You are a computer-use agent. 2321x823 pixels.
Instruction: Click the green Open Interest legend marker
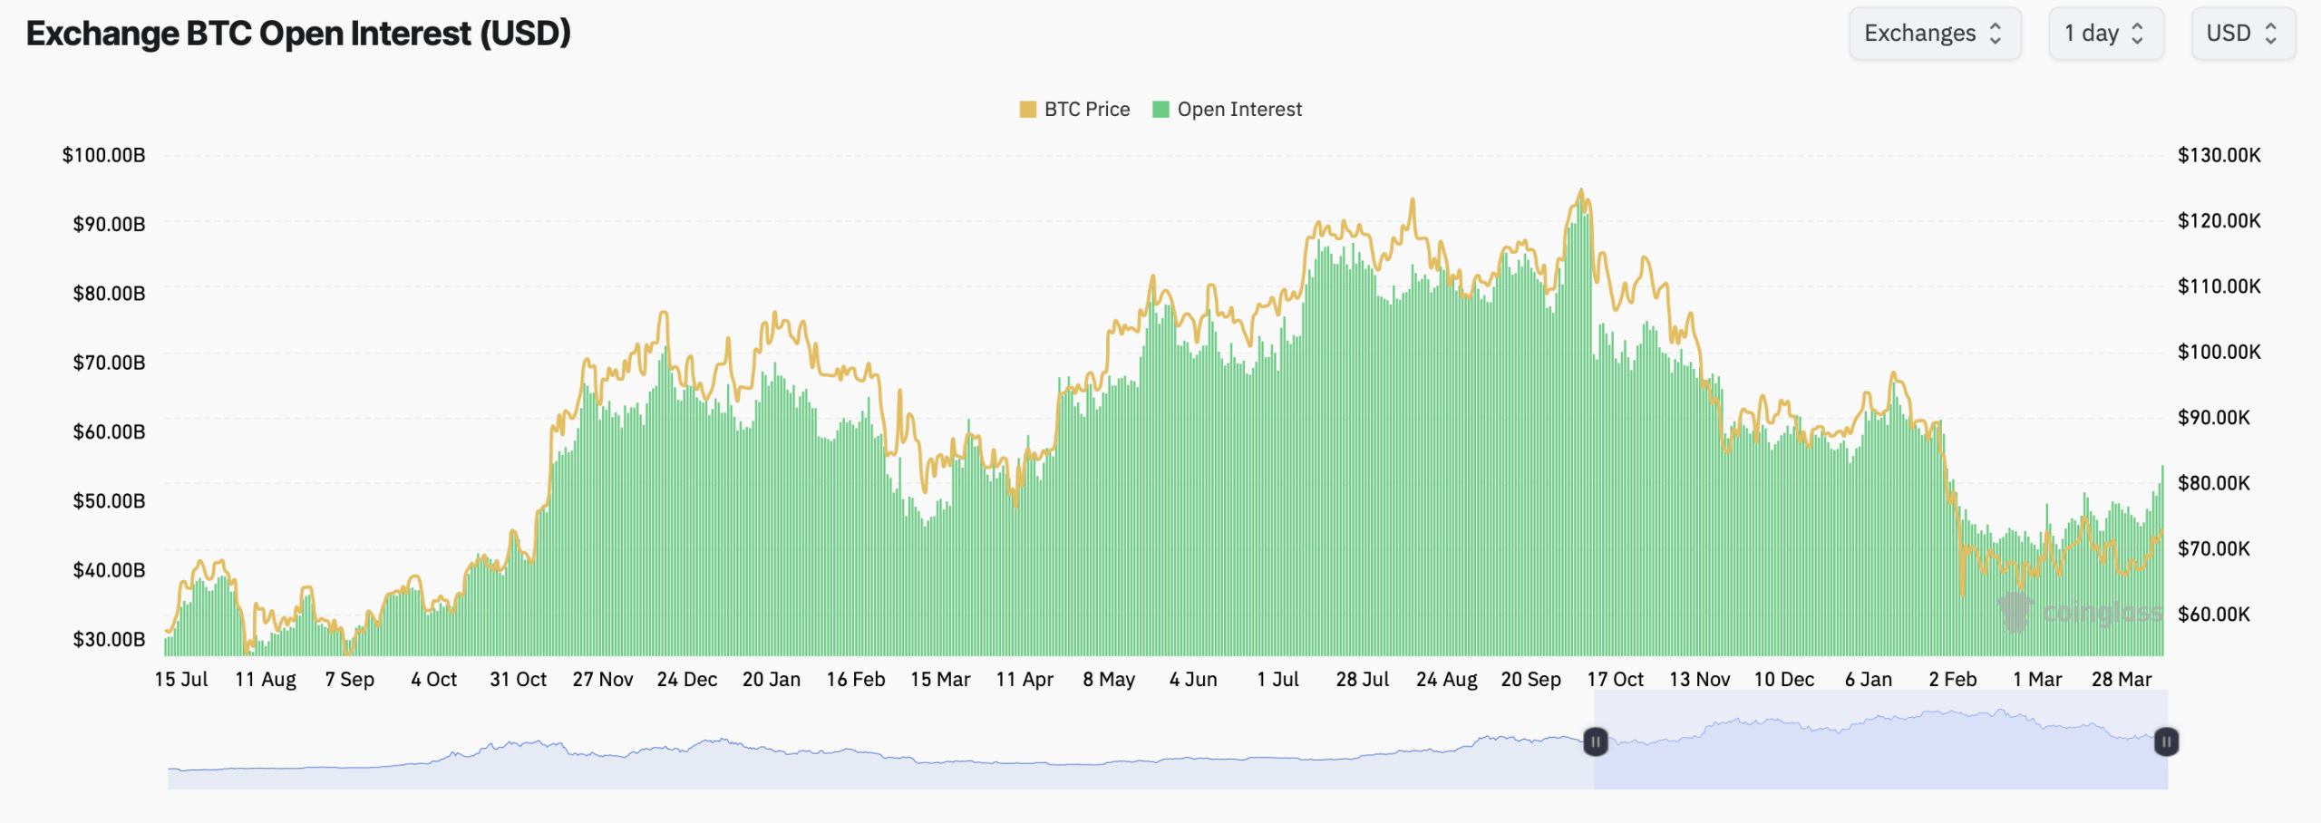click(x=1162, y=109)
